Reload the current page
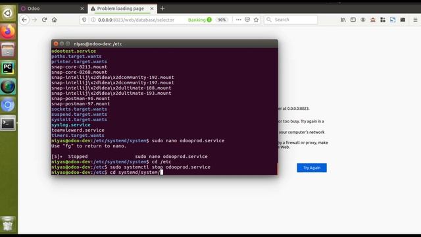 coord(44,20)
